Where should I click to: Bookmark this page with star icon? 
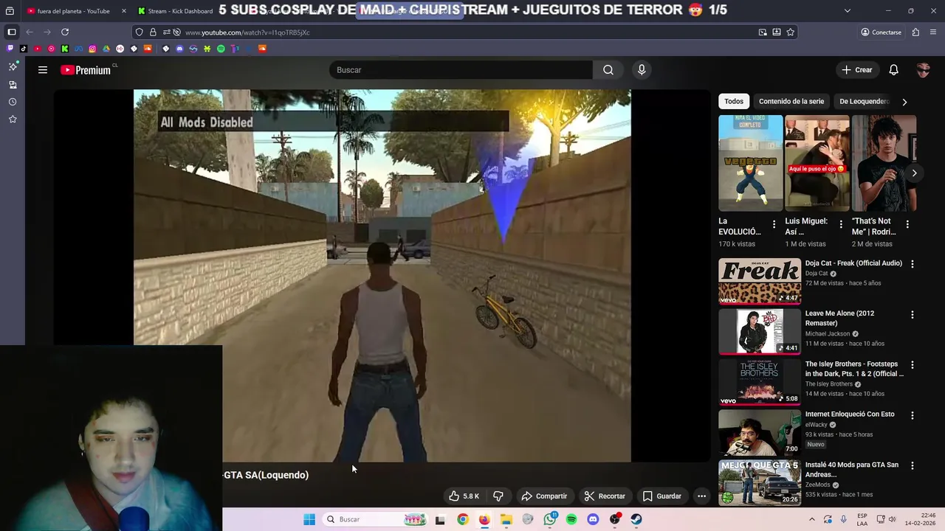click(791, 32)
